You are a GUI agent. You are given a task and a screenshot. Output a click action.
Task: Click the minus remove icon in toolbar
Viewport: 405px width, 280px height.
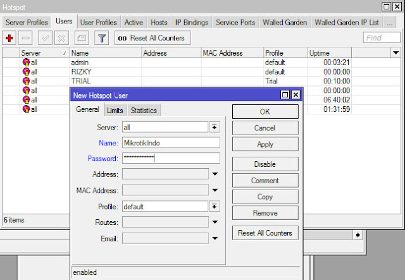click(25, 38)
